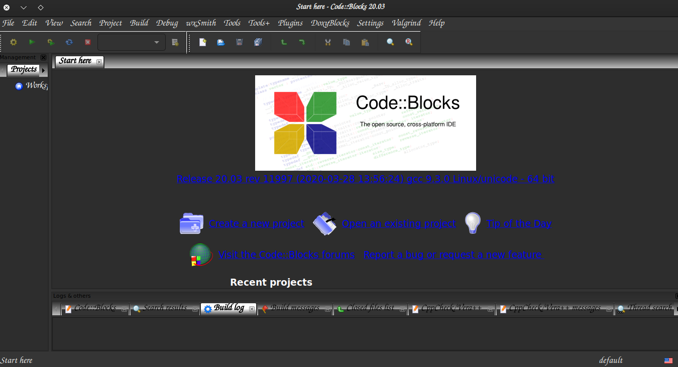
Task: Click the Replace magnifier icon
Action: coord(409,43)
